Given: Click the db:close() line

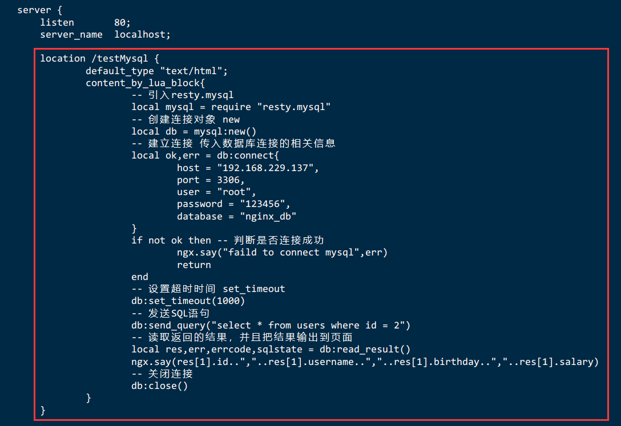Looking at the screenshot, I should 160,386.
